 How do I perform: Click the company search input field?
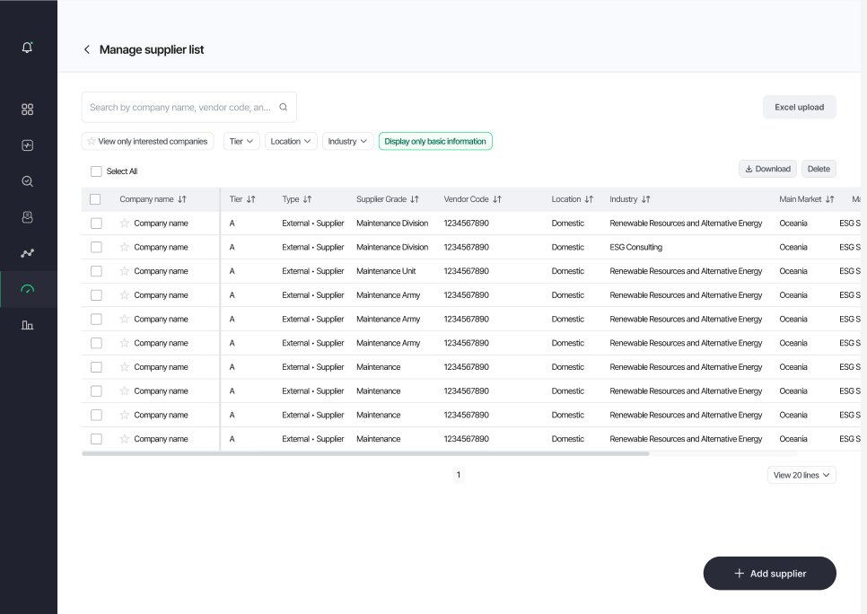click(189, 108)
